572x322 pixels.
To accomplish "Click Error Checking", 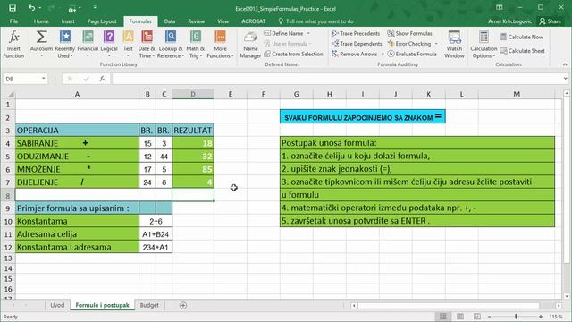I will [x=409, y=44].
